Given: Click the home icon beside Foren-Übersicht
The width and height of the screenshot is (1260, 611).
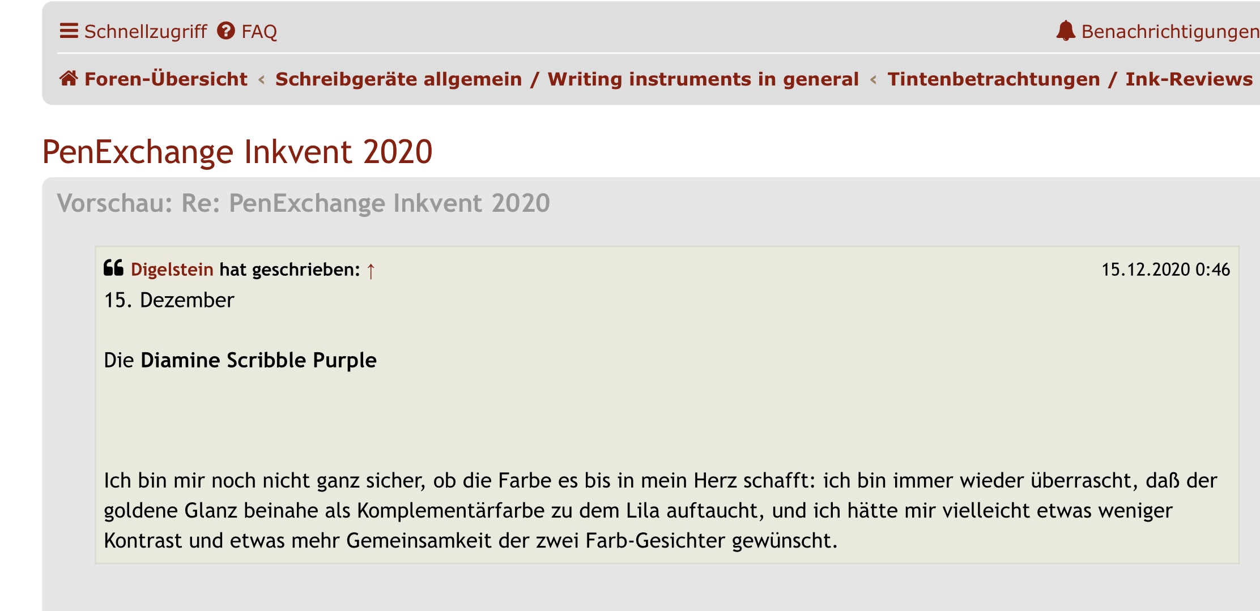Looking at the screenshot, I should (69, 78).
